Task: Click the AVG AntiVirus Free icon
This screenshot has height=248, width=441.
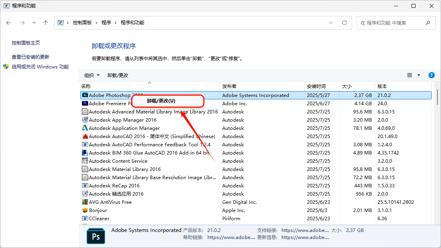Action: [x=85, y=202]
